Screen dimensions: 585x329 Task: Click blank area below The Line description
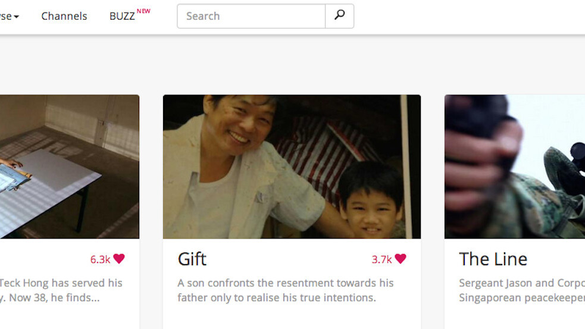click(x=515, y=318)
